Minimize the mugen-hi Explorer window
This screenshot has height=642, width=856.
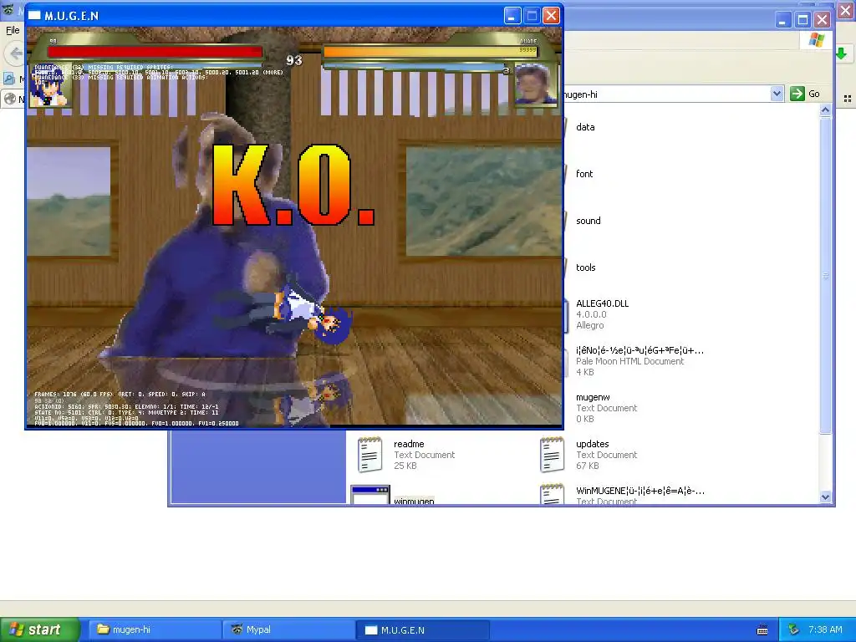click(x=782, y=20)
